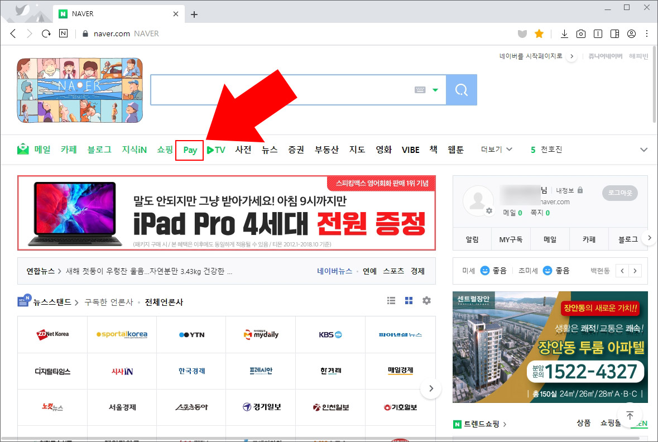The height and width of the screenshot is (442, 658).
Task: Open VIBE music service
Action: [x=410, y=150]
